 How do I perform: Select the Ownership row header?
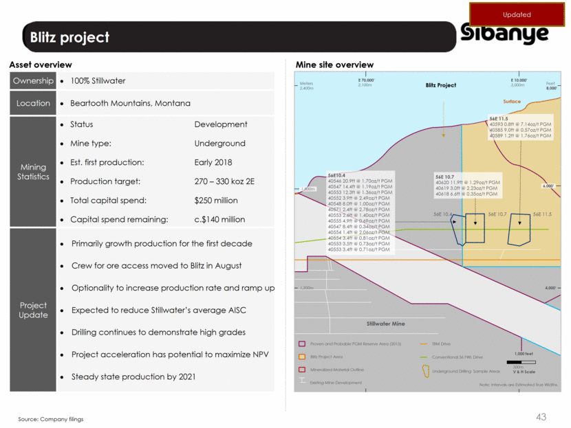33,81
